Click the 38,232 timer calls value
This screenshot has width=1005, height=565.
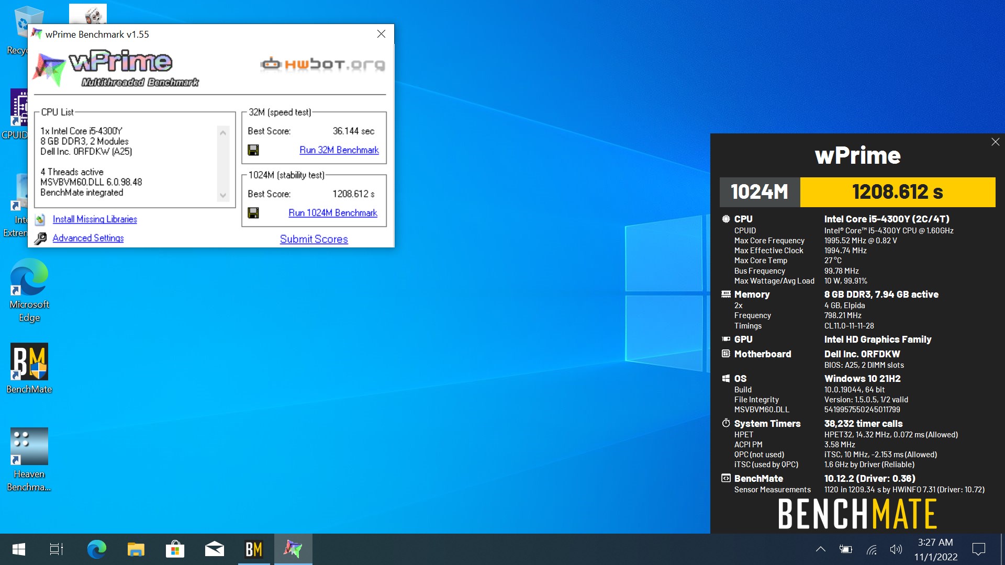(x=864, y=424)
